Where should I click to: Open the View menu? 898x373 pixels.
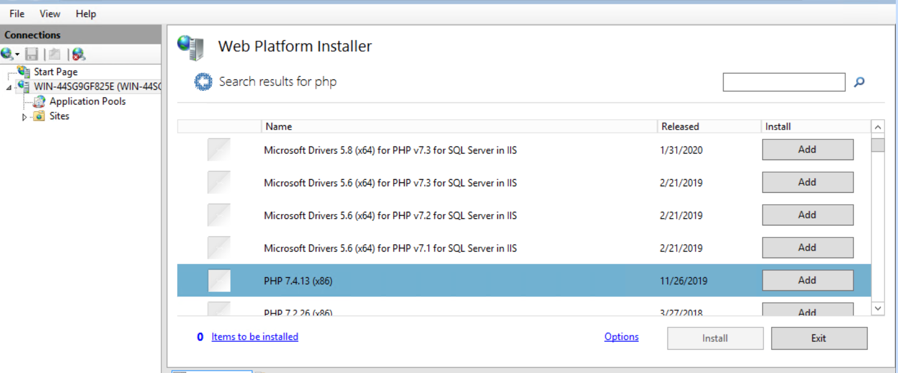click(50, 14)
